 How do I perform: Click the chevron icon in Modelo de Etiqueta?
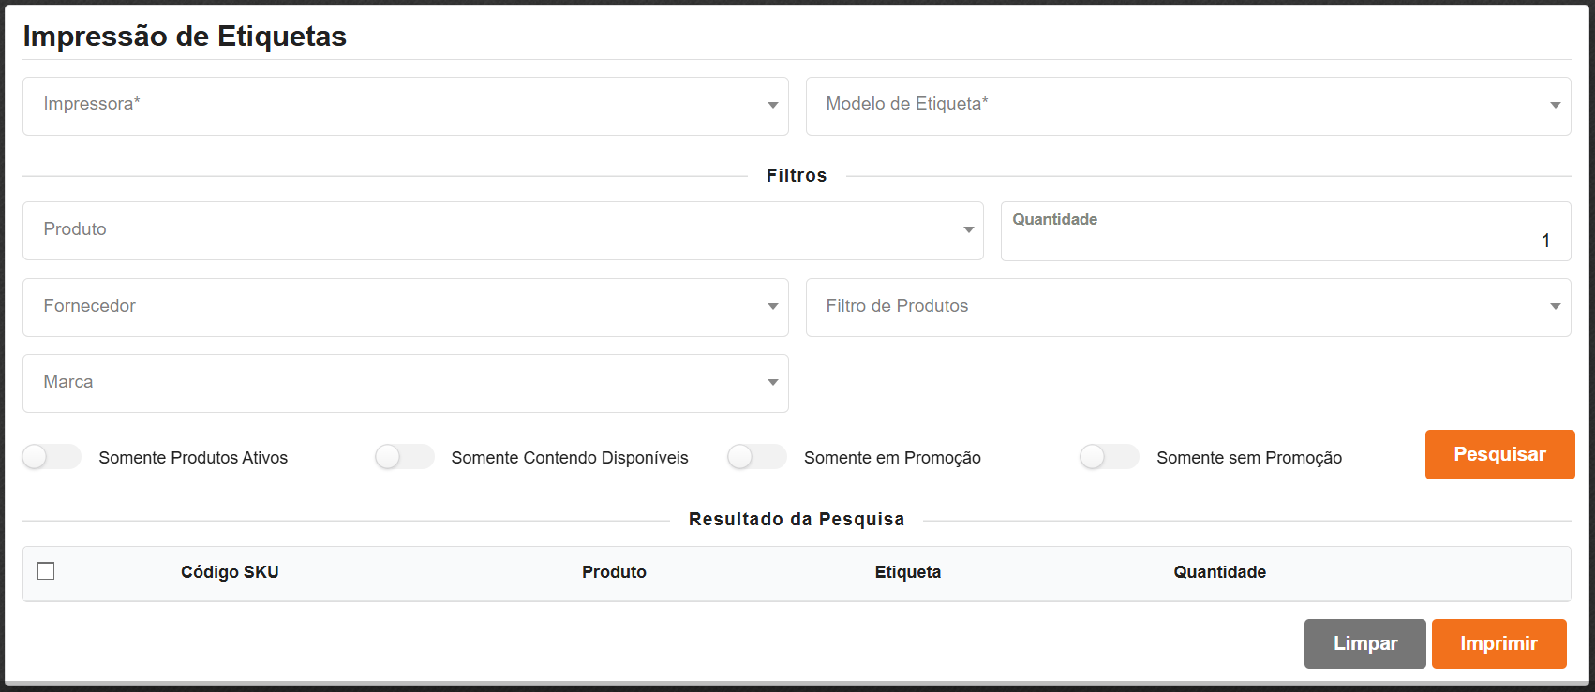coord(1555,105)
